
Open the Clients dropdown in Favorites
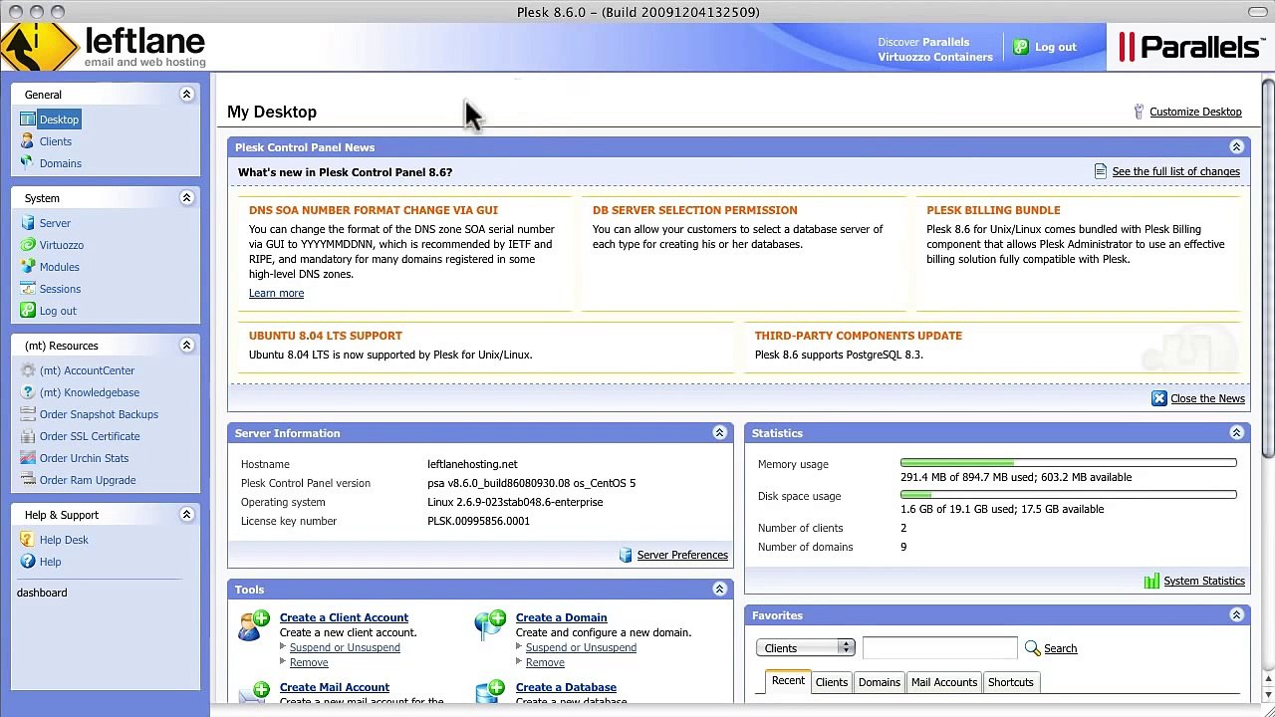tap(805, 648)
